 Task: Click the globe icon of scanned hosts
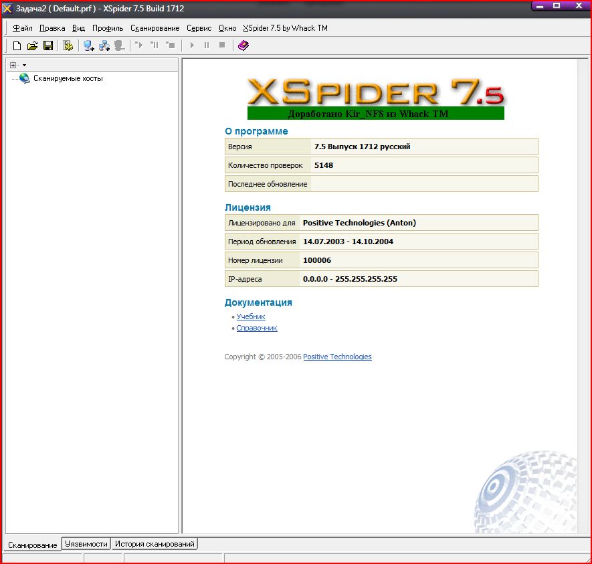point(25,78)
